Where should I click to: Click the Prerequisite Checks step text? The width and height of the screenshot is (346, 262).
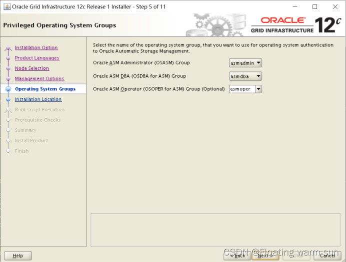37,120
